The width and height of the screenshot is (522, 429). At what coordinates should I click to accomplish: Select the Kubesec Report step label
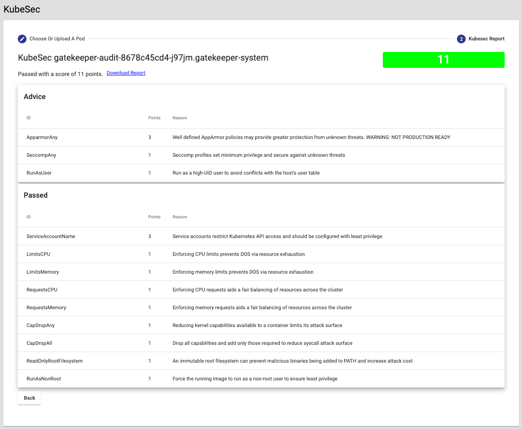point(486,39)
